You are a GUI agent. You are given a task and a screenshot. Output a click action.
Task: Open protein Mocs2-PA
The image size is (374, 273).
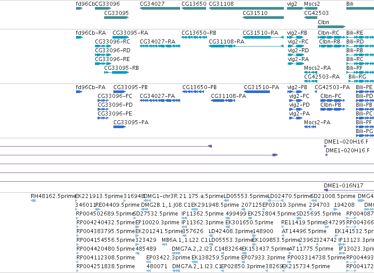[310, 127]
